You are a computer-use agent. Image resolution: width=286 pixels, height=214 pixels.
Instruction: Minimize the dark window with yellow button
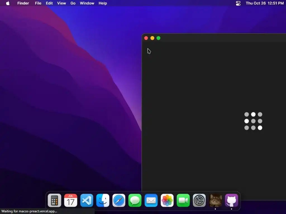tap(152, 38)
